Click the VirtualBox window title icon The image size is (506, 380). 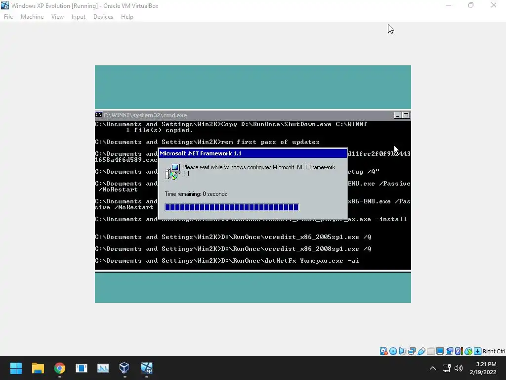pos(5,5)
